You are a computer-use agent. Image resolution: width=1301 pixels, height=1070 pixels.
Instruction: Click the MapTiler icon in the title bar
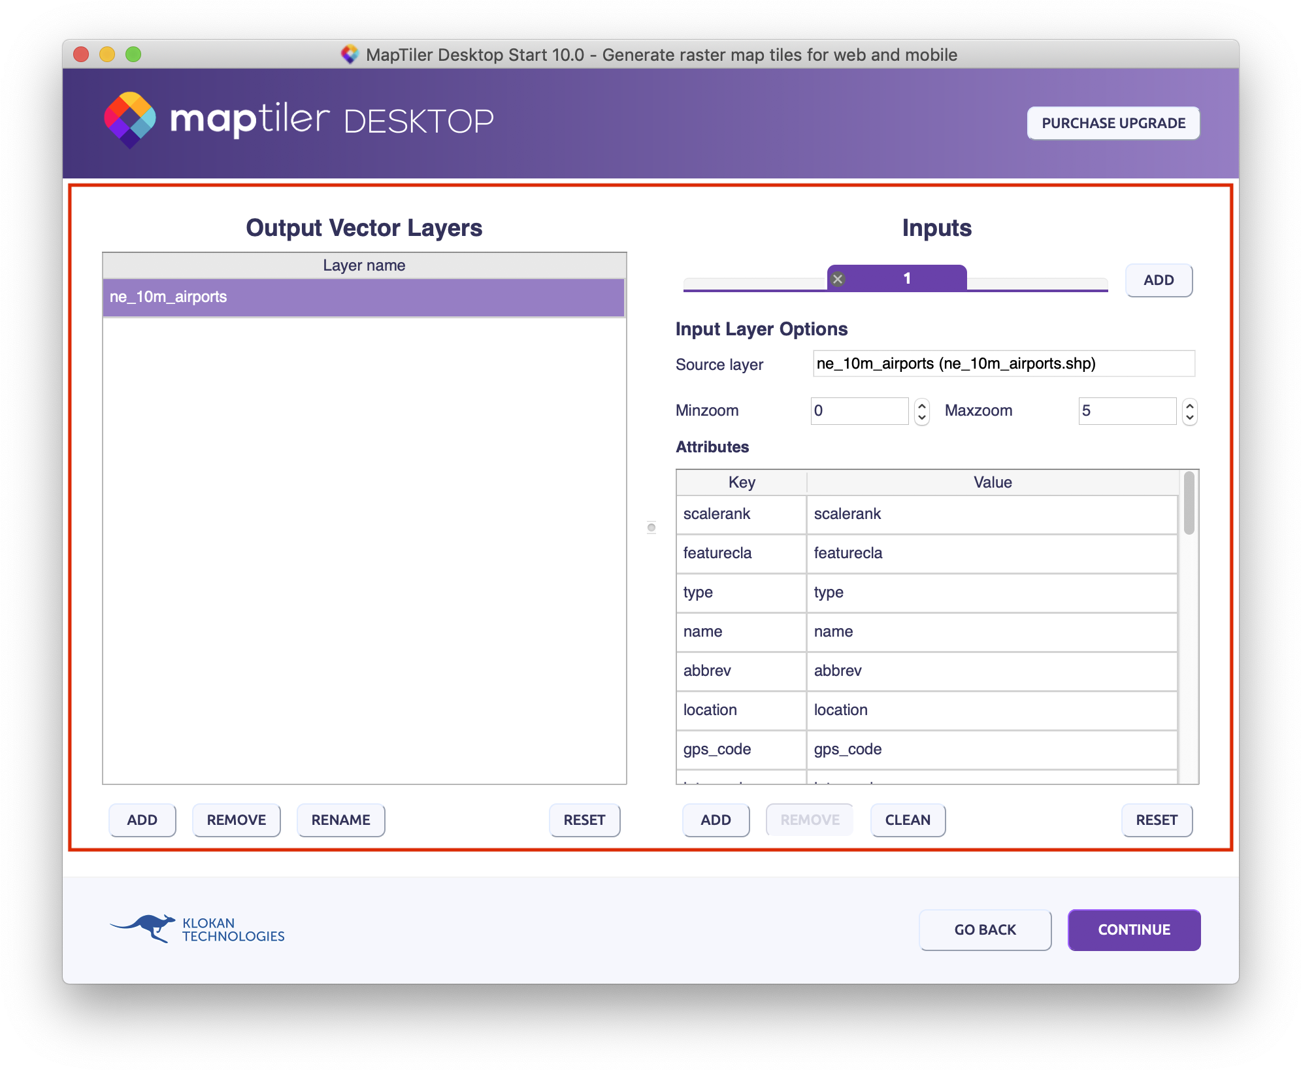tap(350, 54)
